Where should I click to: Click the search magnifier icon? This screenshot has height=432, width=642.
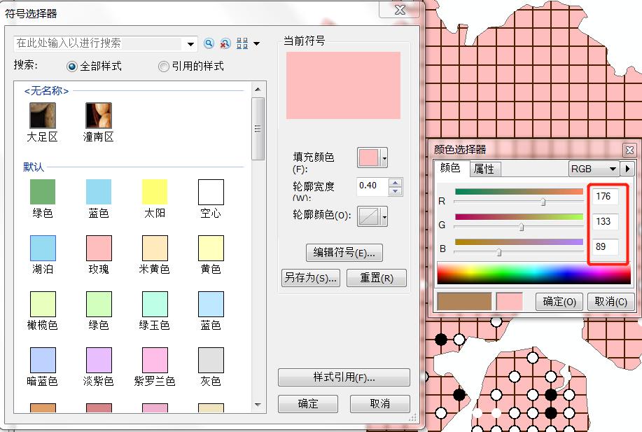click(x=209, y=43)
